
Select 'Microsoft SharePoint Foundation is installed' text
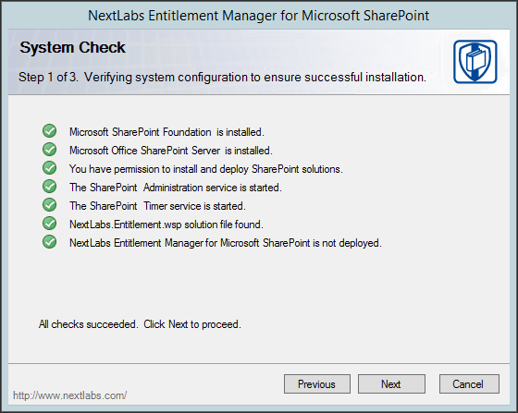166,132
